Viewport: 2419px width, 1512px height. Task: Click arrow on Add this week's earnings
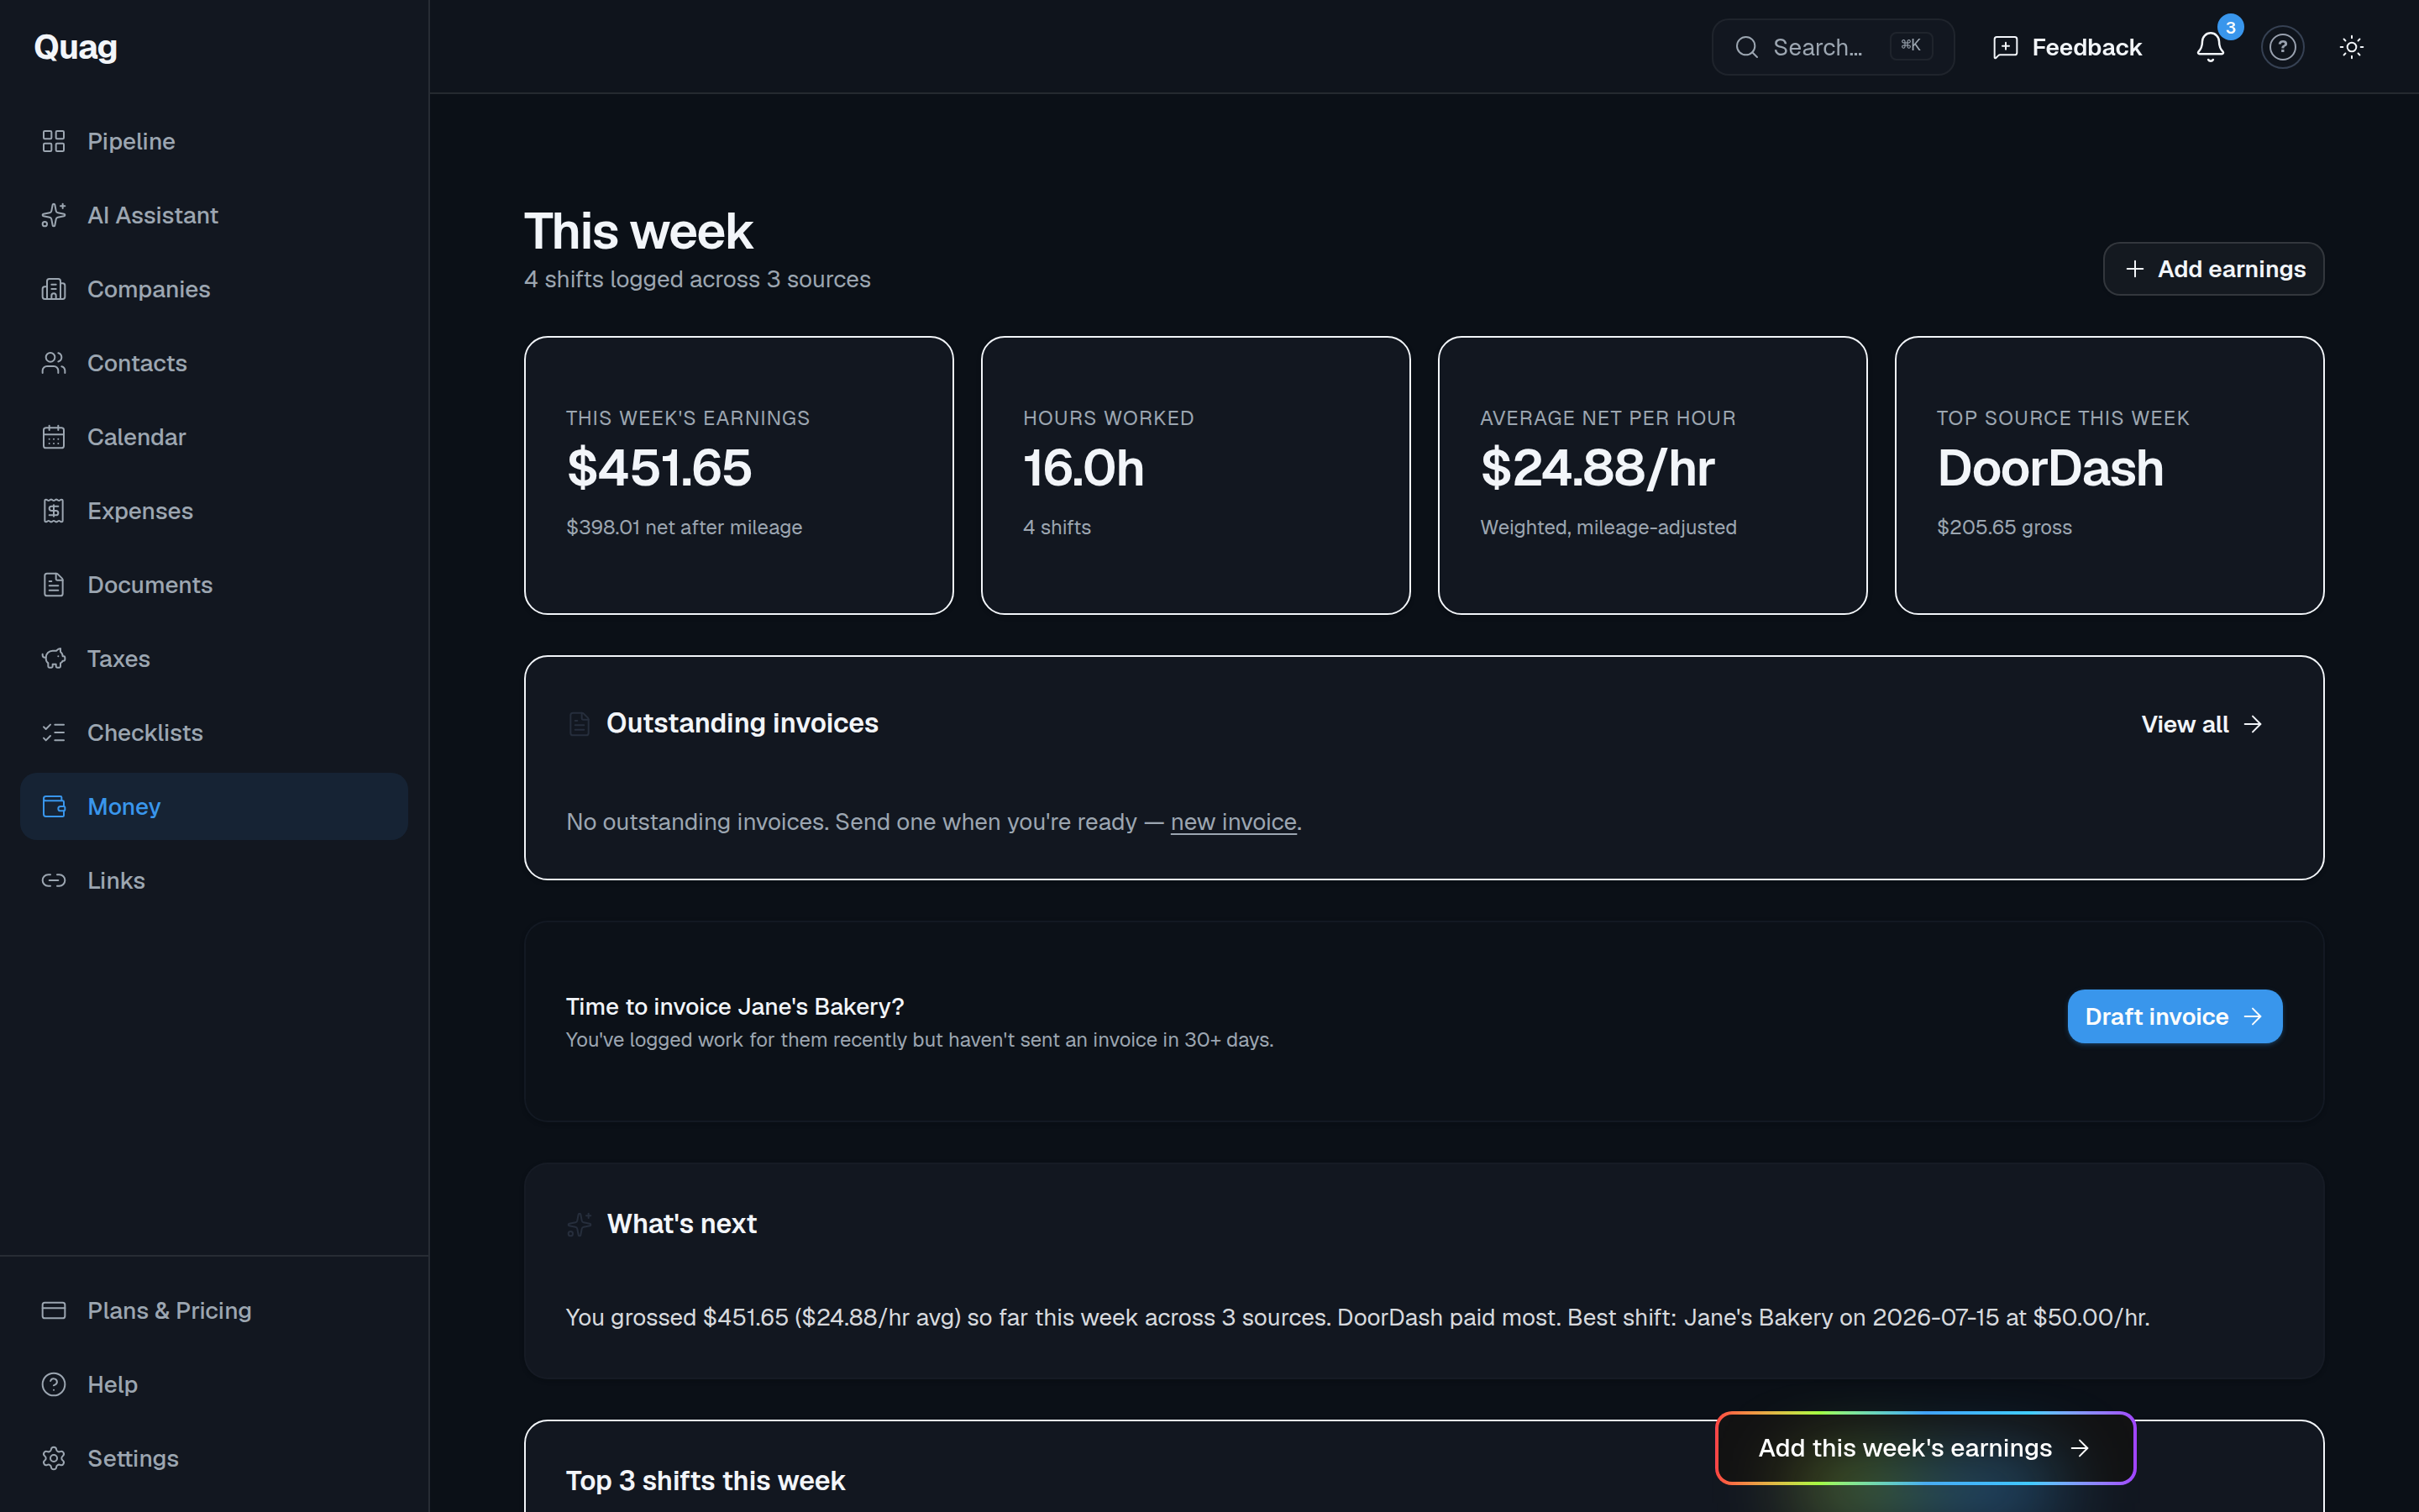[2081, 1448]
